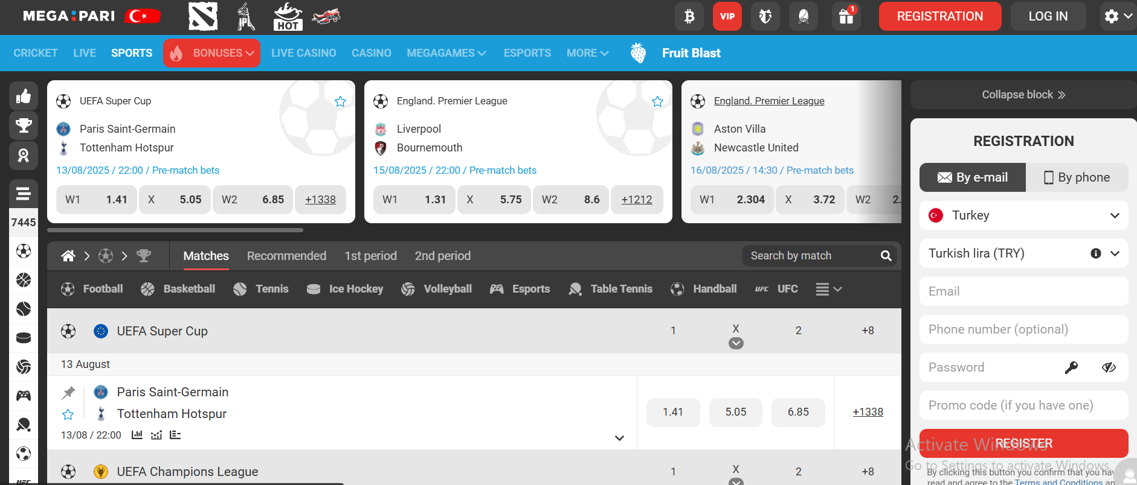Click the LOG IN button
This screenshot has height=485, width=1137.
click(x=1048, y=16)
